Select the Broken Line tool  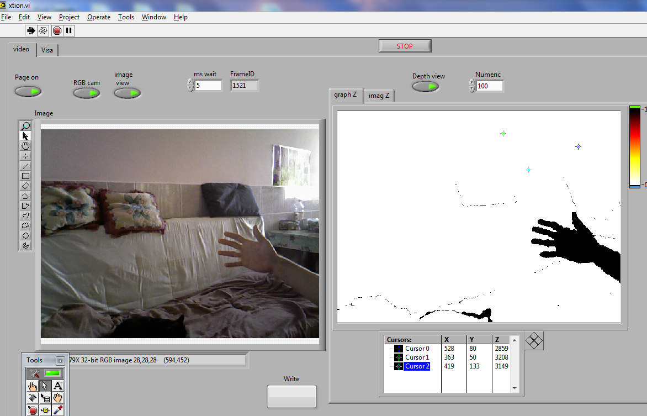(x=25, y=196)
